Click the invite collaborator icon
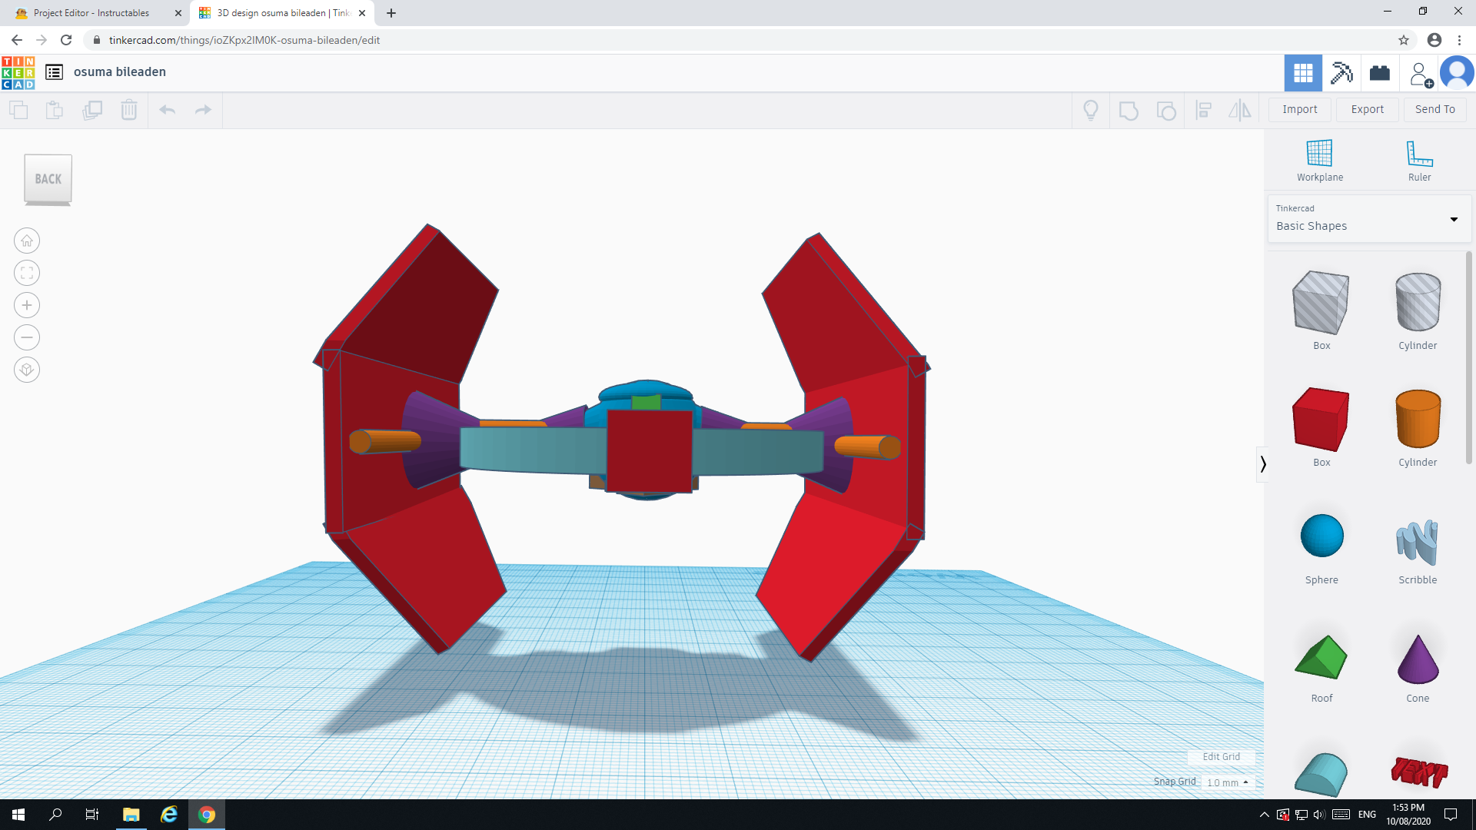The height and width of the screenshot is (830, 1476). 1420,74
